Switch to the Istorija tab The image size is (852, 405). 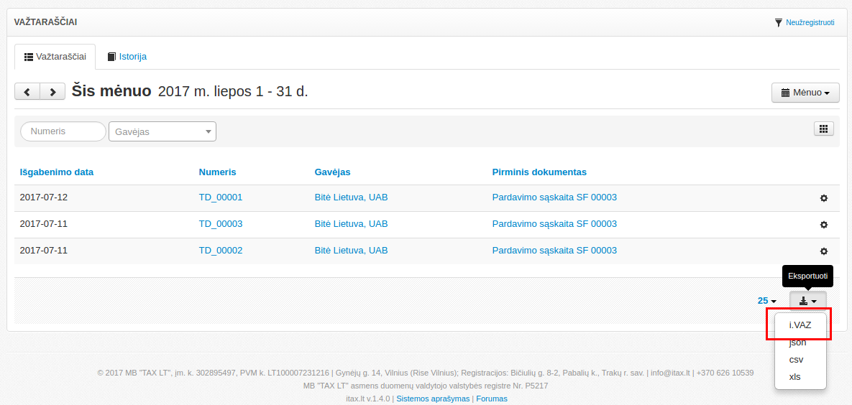127,56
